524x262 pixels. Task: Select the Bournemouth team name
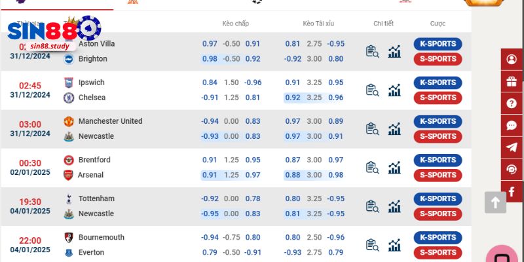pos(102,238)
